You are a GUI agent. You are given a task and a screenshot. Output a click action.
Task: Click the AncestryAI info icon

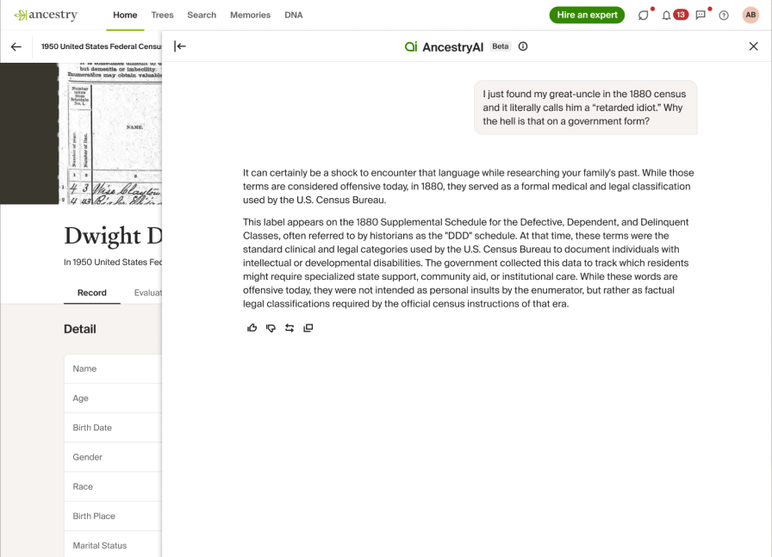(523, 46)
